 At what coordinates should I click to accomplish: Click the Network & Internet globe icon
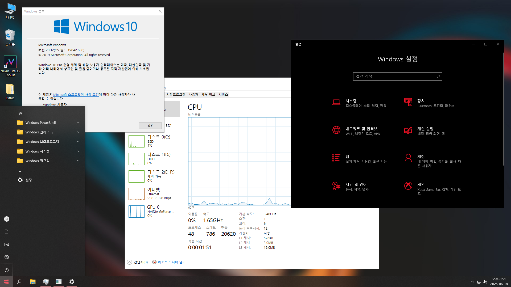coord(336,130)
